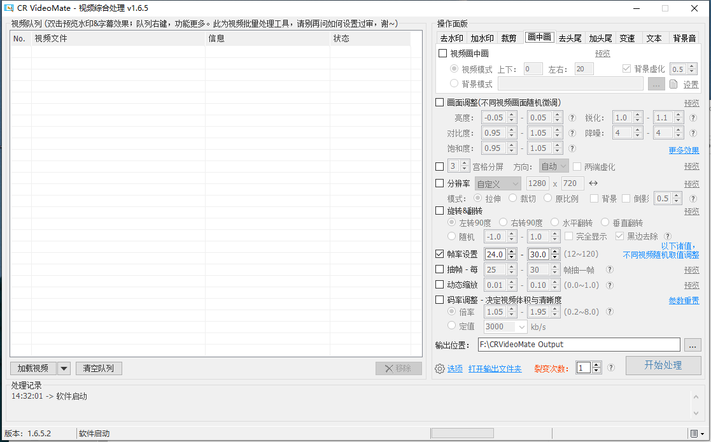Click the help icon beside 黑边去除

point(668,236)
